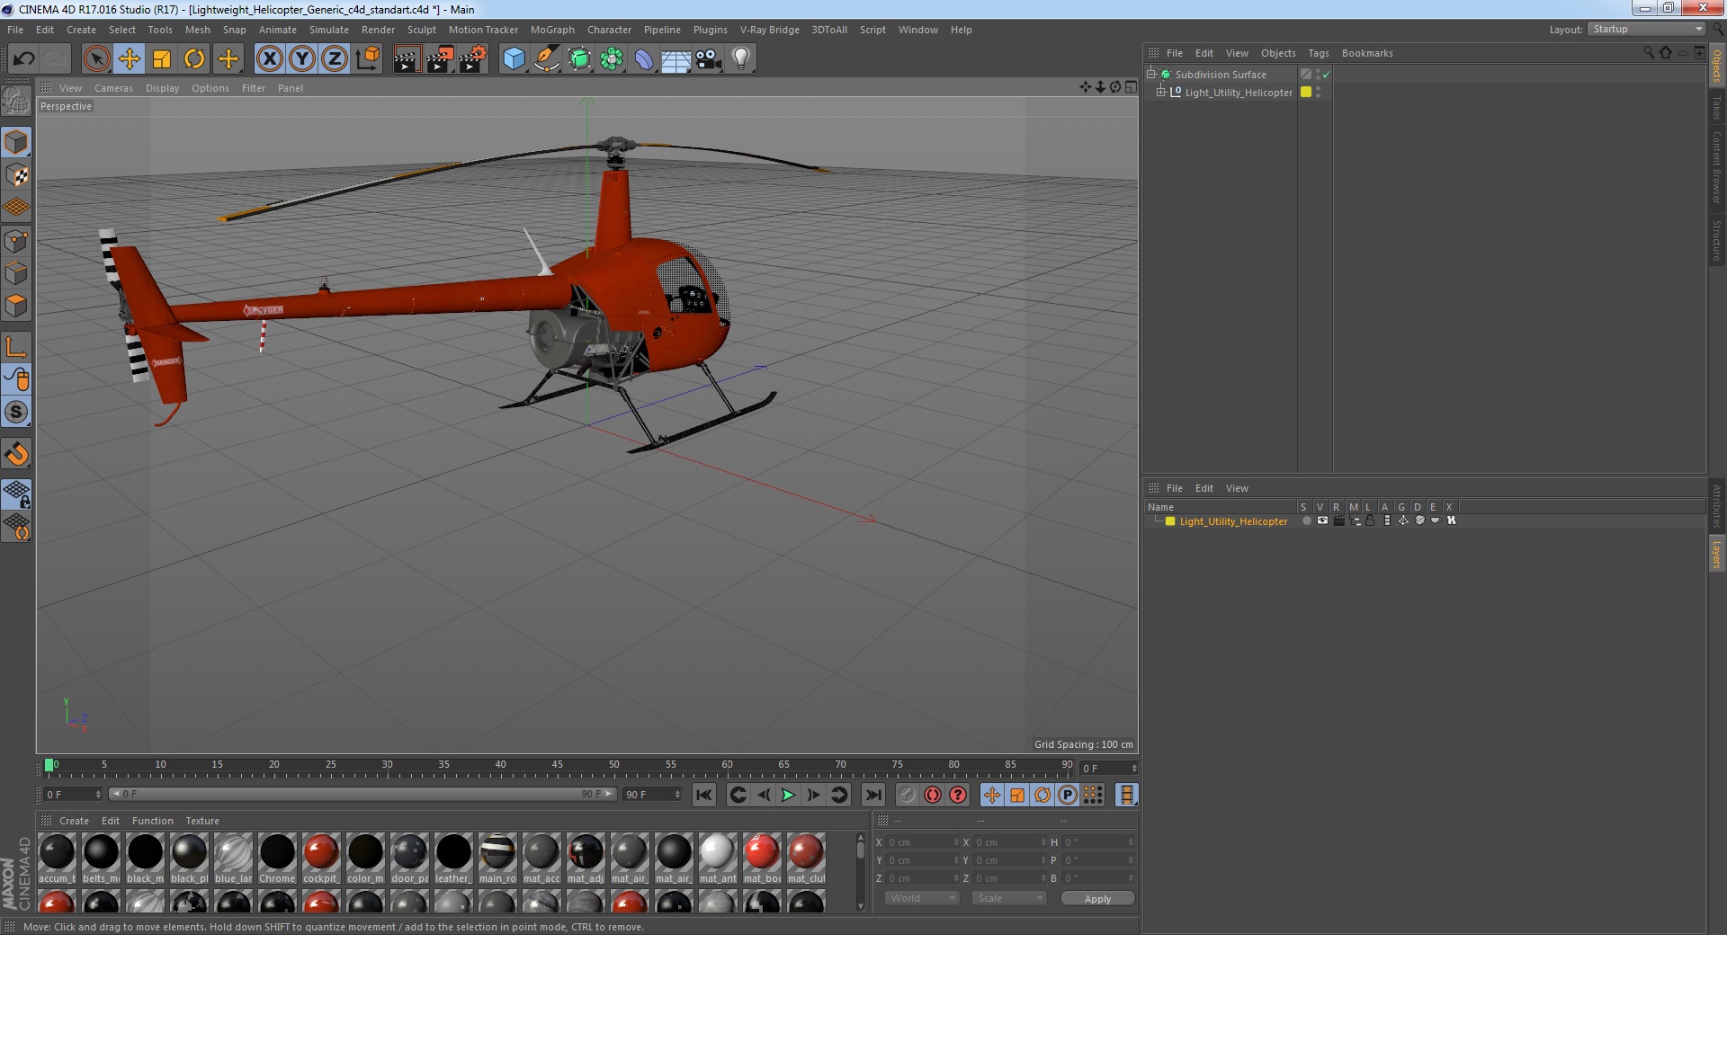
Task: Select the Scale tool icon
Action: (162, 59)
